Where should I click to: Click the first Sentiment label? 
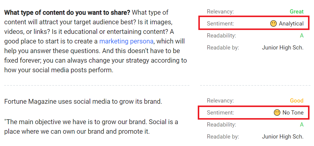tap(221, 24)
